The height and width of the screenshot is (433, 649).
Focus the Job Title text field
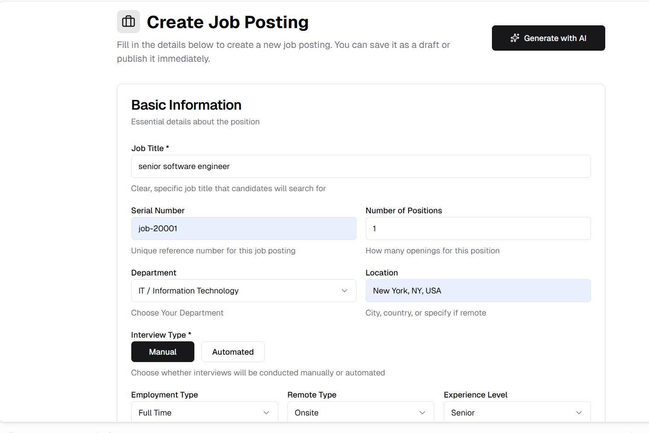coord(361,166)
